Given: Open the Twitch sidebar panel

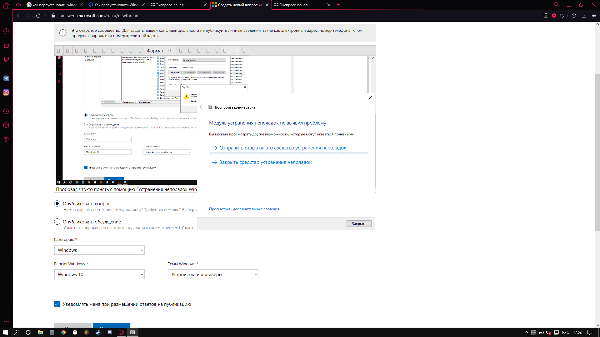Looking at the screenshot, I should (6, 59).
